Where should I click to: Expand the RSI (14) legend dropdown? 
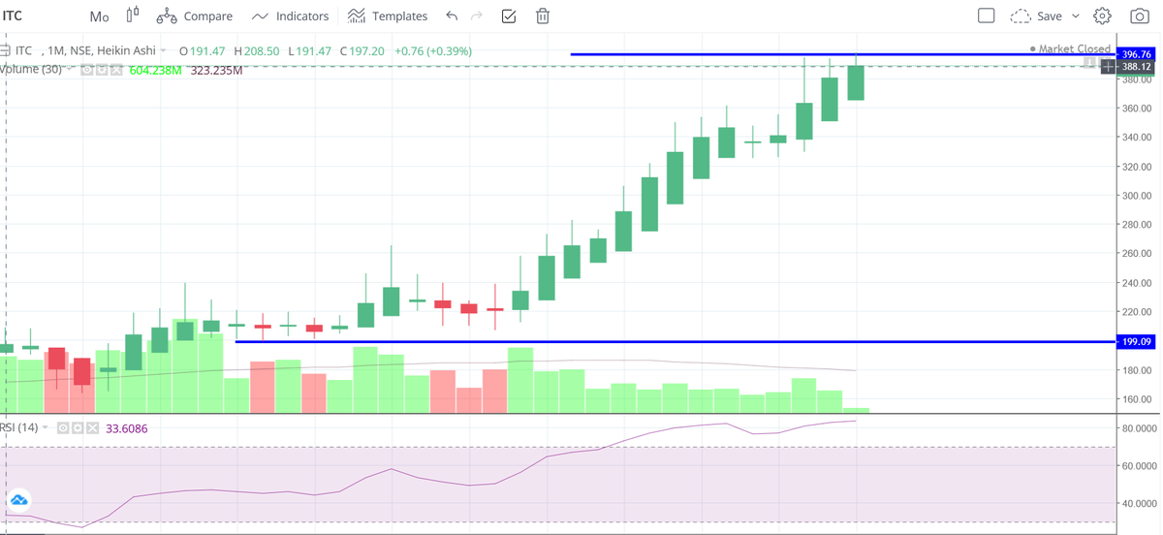(46, 427)
